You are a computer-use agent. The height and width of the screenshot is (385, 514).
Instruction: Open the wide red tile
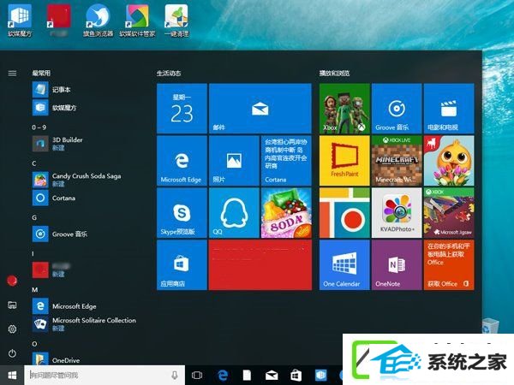[x=260, y=265]
